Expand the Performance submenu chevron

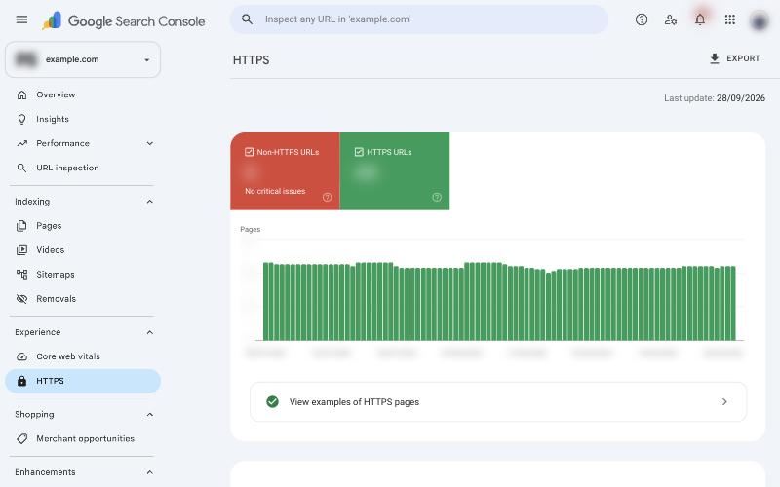coord(150,143)
